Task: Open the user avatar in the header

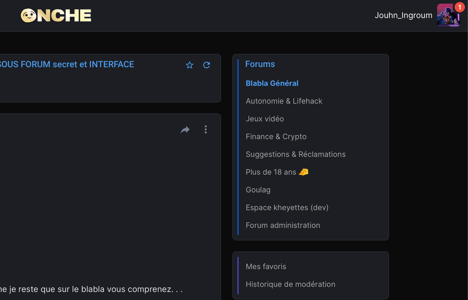Action: coord(447,16)
